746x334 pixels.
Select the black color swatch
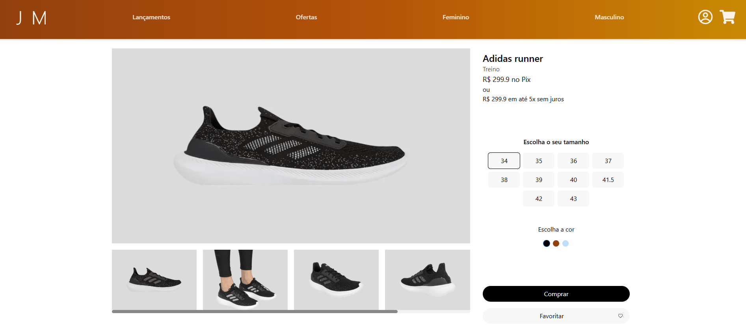[547, 243]
